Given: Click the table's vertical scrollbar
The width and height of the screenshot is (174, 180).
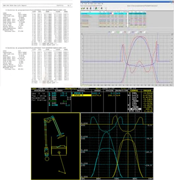Looking at the screenshot, I should point(128,19).
